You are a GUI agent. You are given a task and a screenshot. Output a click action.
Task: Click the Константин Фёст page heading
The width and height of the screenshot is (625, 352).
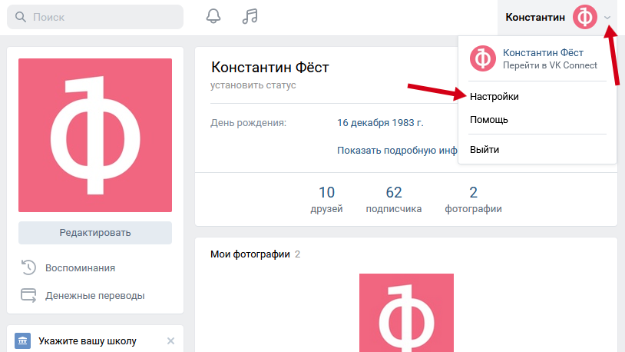[270, 67]
